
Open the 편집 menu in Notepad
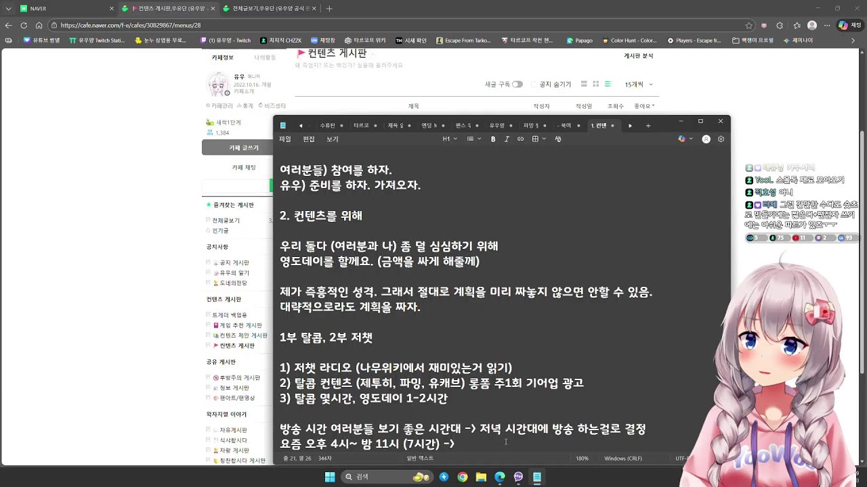[309, 139]
